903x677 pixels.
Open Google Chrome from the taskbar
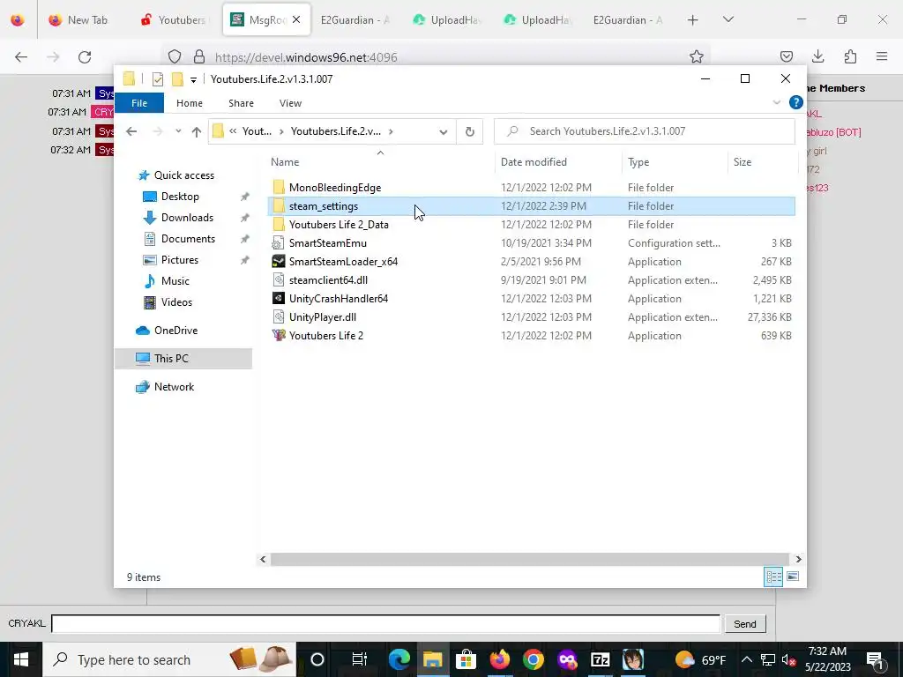[x=534, y=659]
